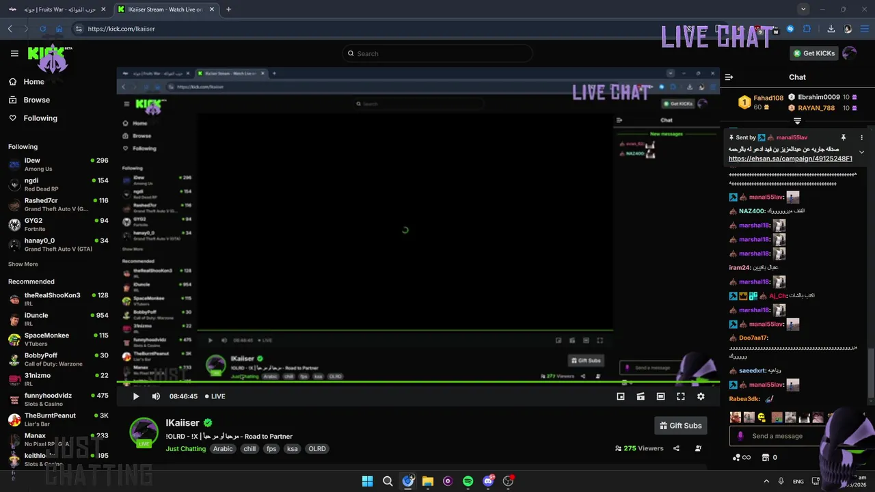
Task: Open the pinned message more options
Action: [x=861, y=137]
